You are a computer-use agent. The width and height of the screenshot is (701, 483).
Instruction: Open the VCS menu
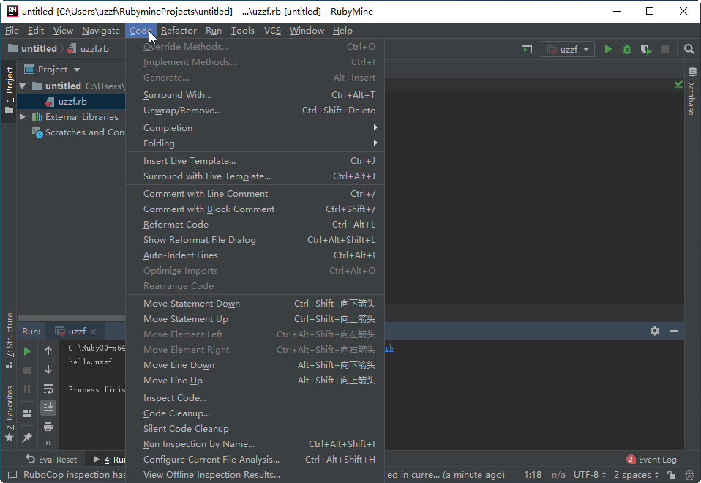coord(272,31)
